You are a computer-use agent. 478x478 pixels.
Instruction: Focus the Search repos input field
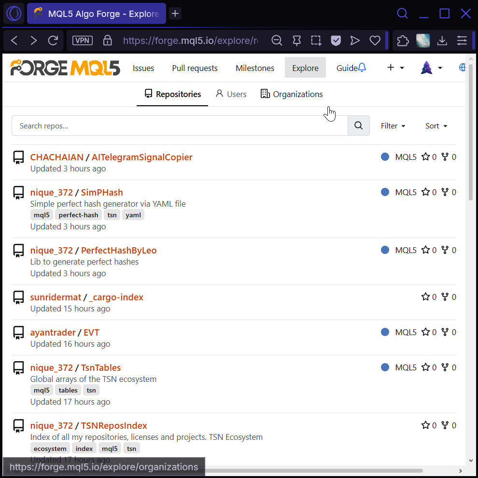click(180, 126)
